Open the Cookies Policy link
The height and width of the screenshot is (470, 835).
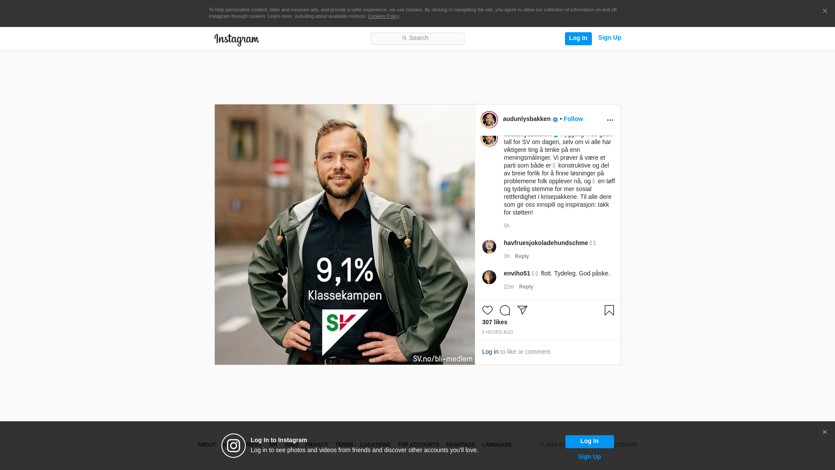click(x=384, y=16)
